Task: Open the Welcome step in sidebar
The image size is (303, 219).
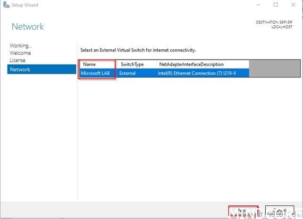Action: click(x=20, y=53)
